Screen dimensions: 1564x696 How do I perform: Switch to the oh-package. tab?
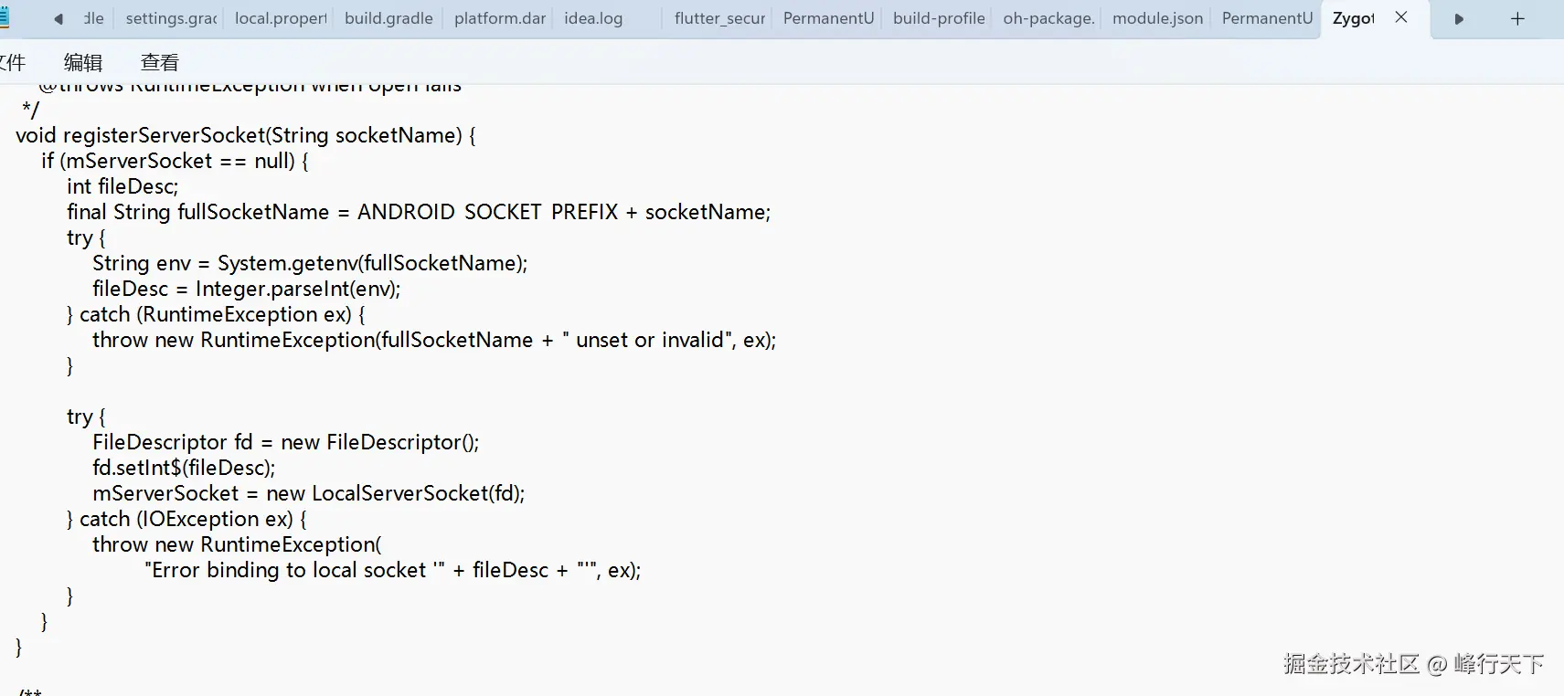tap(1048, 18)
